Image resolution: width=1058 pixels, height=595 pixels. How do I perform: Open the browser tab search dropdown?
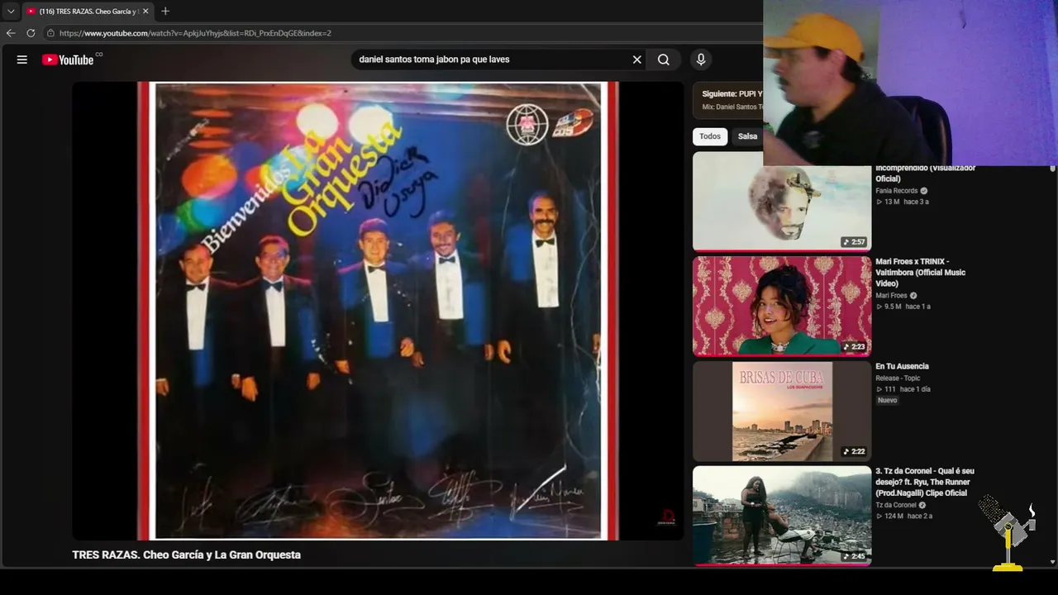(11, 12)
